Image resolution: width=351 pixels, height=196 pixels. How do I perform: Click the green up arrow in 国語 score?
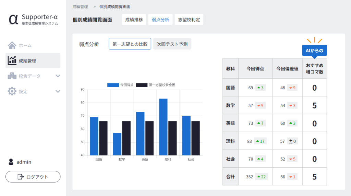[x=258, y=88]
